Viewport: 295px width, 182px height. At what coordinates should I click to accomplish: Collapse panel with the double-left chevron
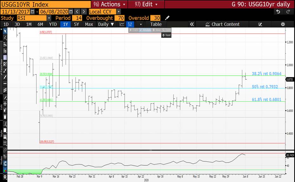click(x=192, y=24)
